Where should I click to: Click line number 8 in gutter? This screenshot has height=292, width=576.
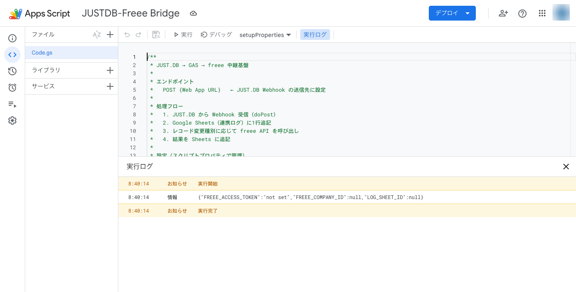coord(134,114)
